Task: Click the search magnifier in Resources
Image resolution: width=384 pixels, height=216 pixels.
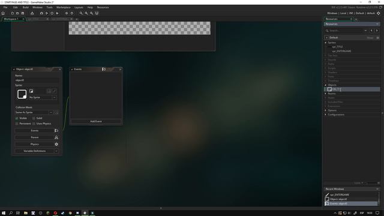Action: 327,31
